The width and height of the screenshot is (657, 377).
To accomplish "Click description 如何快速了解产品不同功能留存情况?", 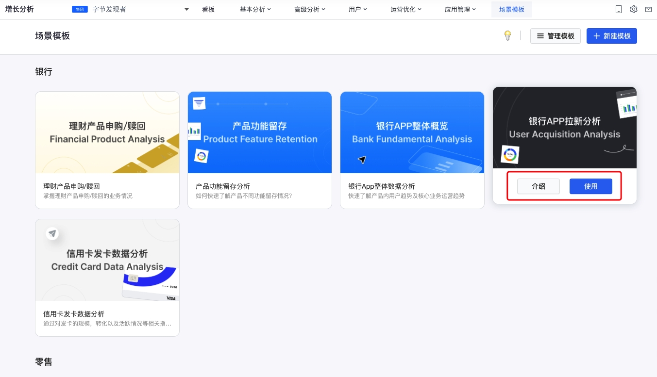I will (x=244, y=196).
